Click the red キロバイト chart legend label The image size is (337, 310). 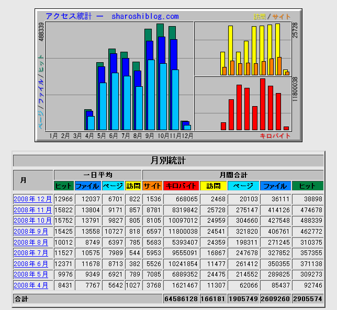pos(275,136)
